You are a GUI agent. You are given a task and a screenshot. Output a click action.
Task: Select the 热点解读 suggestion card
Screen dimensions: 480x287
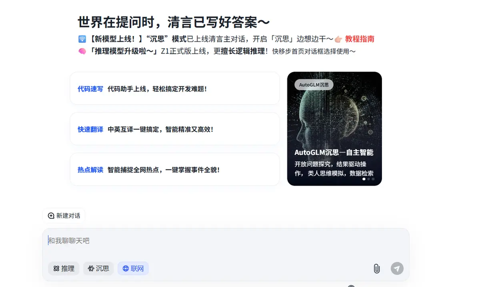[x=175, y=170]
